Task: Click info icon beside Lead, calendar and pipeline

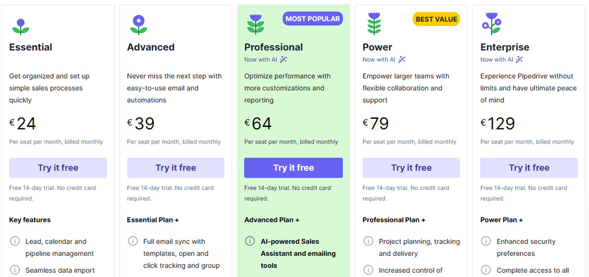Action: point(15,241)
